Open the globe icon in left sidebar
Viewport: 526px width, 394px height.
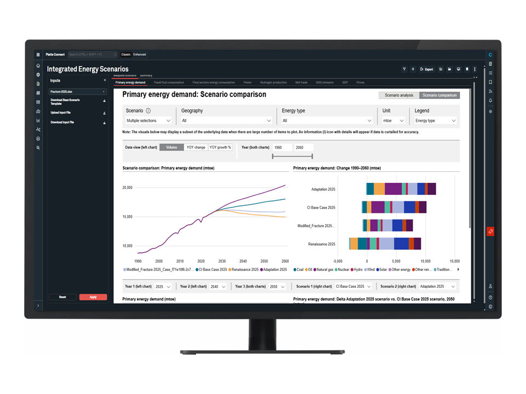pos(38,74)
